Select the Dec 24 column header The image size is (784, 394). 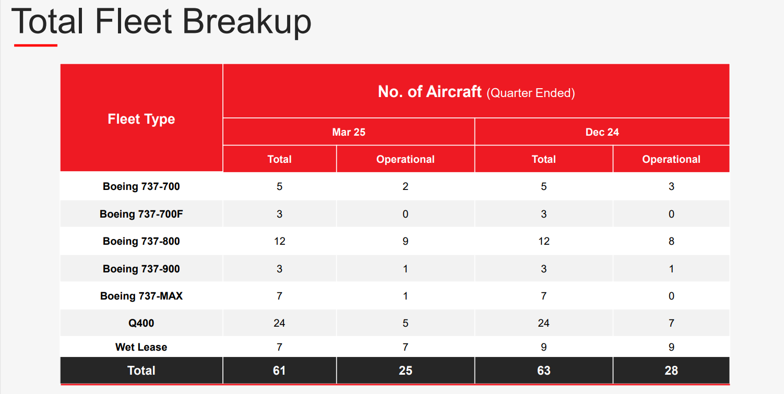(x=602, y=132)
